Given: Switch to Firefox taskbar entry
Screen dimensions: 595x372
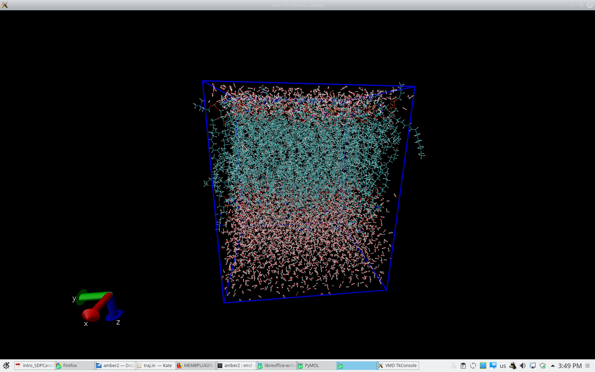Looking at the screenshot, I should click(74, 366).
